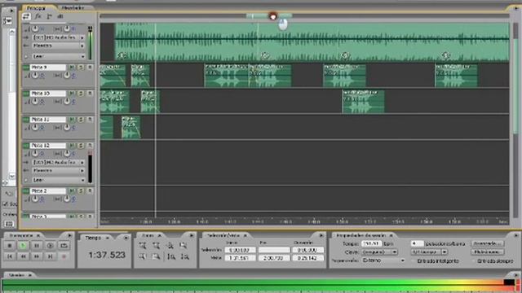Viewport: 522px width, 293px height.
Task: Click the red record button
Action: (64, 256)
